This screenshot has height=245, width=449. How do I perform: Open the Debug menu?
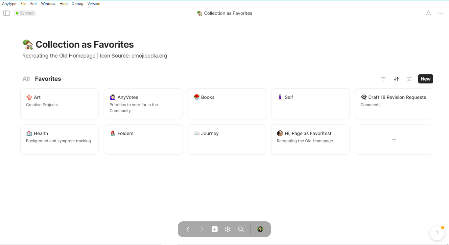[x=77, y=4]
